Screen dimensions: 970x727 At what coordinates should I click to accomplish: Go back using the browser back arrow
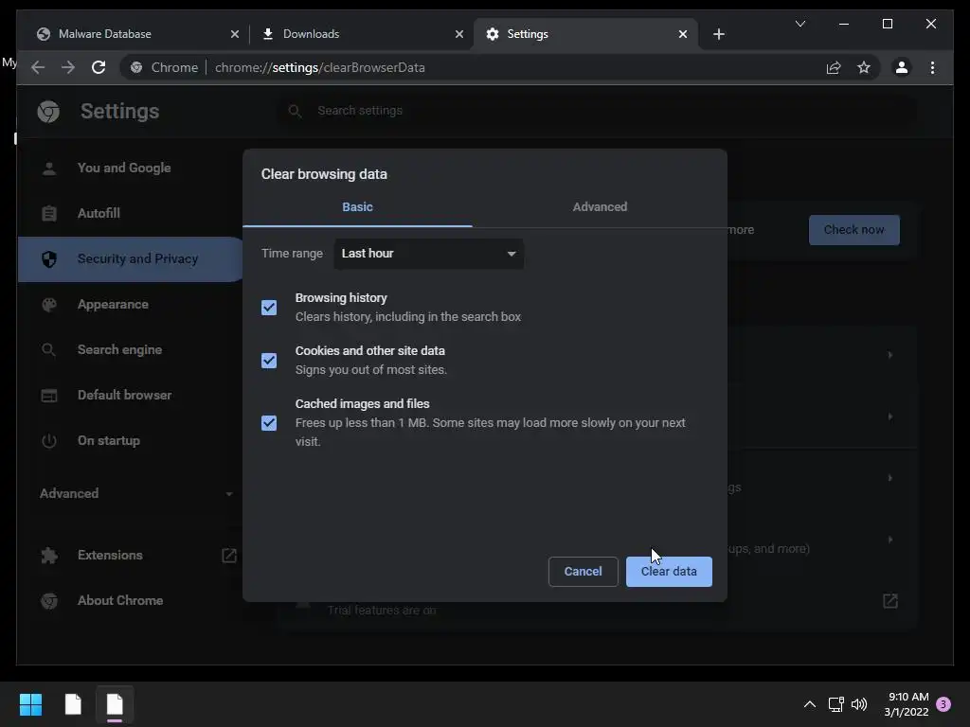38,67
